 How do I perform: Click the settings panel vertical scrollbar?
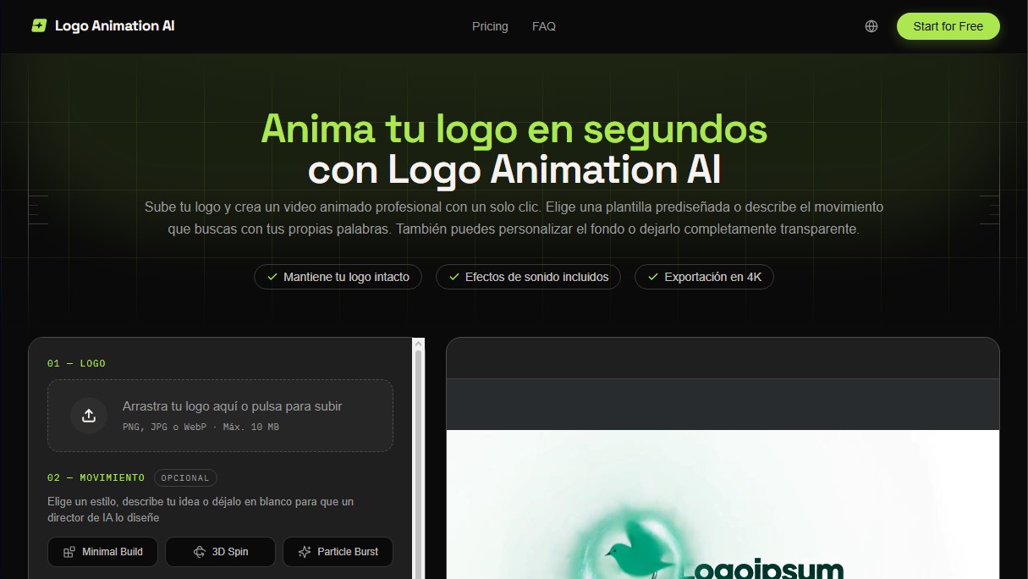coord(418,458)
